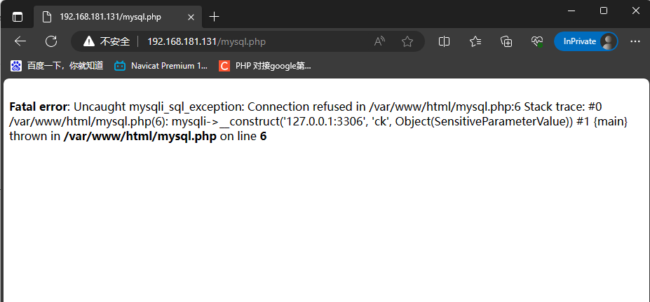This screenshot has width=650, height=302.
Task: Open the tab actions menu icon
Action: coord(18,17)
